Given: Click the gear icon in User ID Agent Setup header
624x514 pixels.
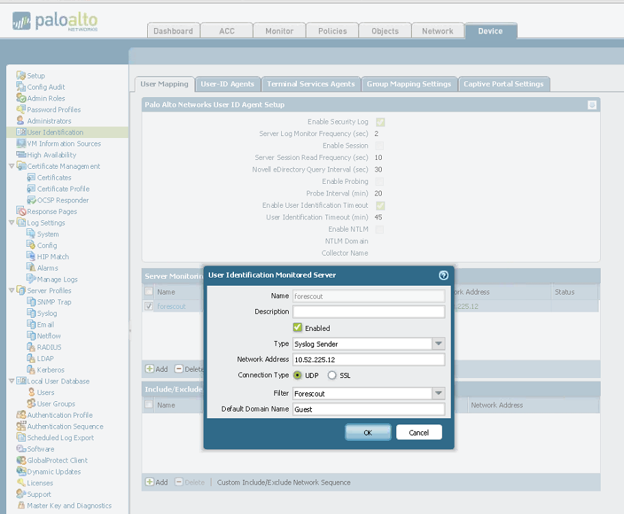Looking at the screenshot, I should click(x=592, y=105).
